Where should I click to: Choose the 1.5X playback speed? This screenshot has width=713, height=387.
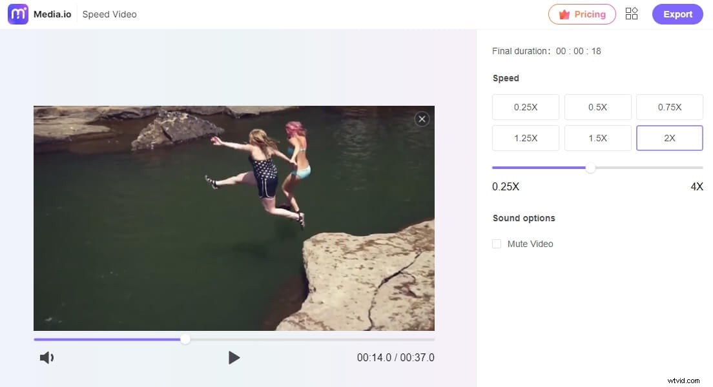597,138
